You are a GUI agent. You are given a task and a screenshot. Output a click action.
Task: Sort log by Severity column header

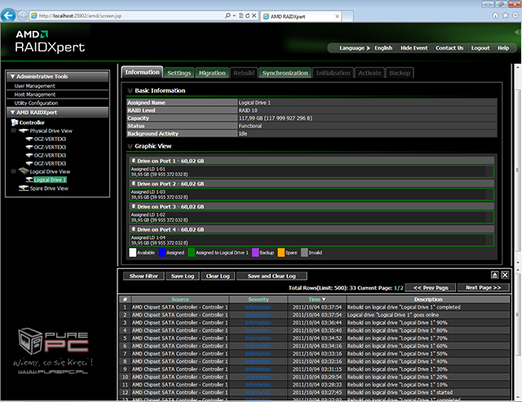tap(259, 299)
